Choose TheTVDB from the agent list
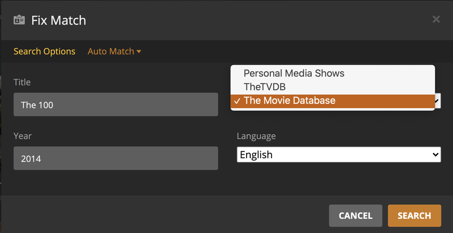 (x=264, y=87)
